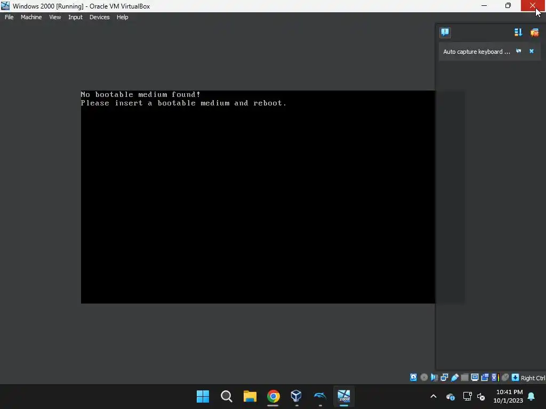
Task: Open the Machine menu
Action: (31, 17)
